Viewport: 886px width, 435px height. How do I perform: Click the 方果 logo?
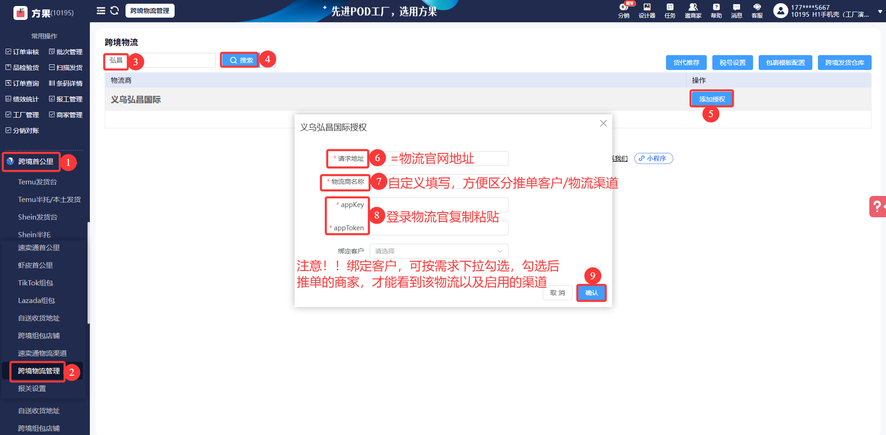[x=21, y=13]
